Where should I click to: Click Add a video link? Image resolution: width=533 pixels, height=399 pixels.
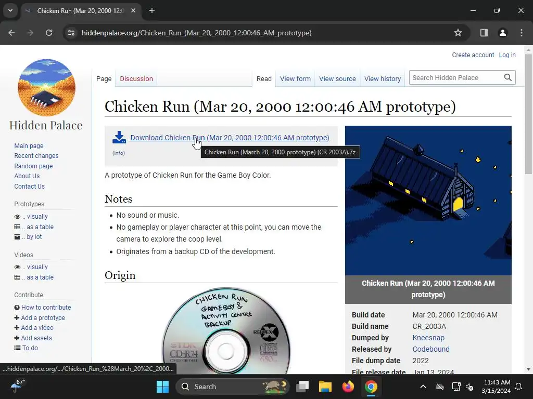pos(37,328)
